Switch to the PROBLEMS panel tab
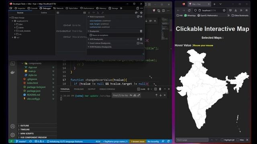The image size is (257, 144). click(79, 89)
